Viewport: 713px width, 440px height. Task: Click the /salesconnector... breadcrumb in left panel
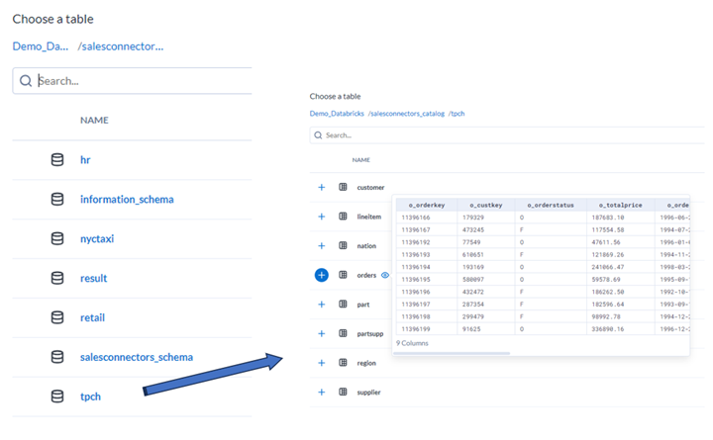pyautogui.click(x=121, y=46)
